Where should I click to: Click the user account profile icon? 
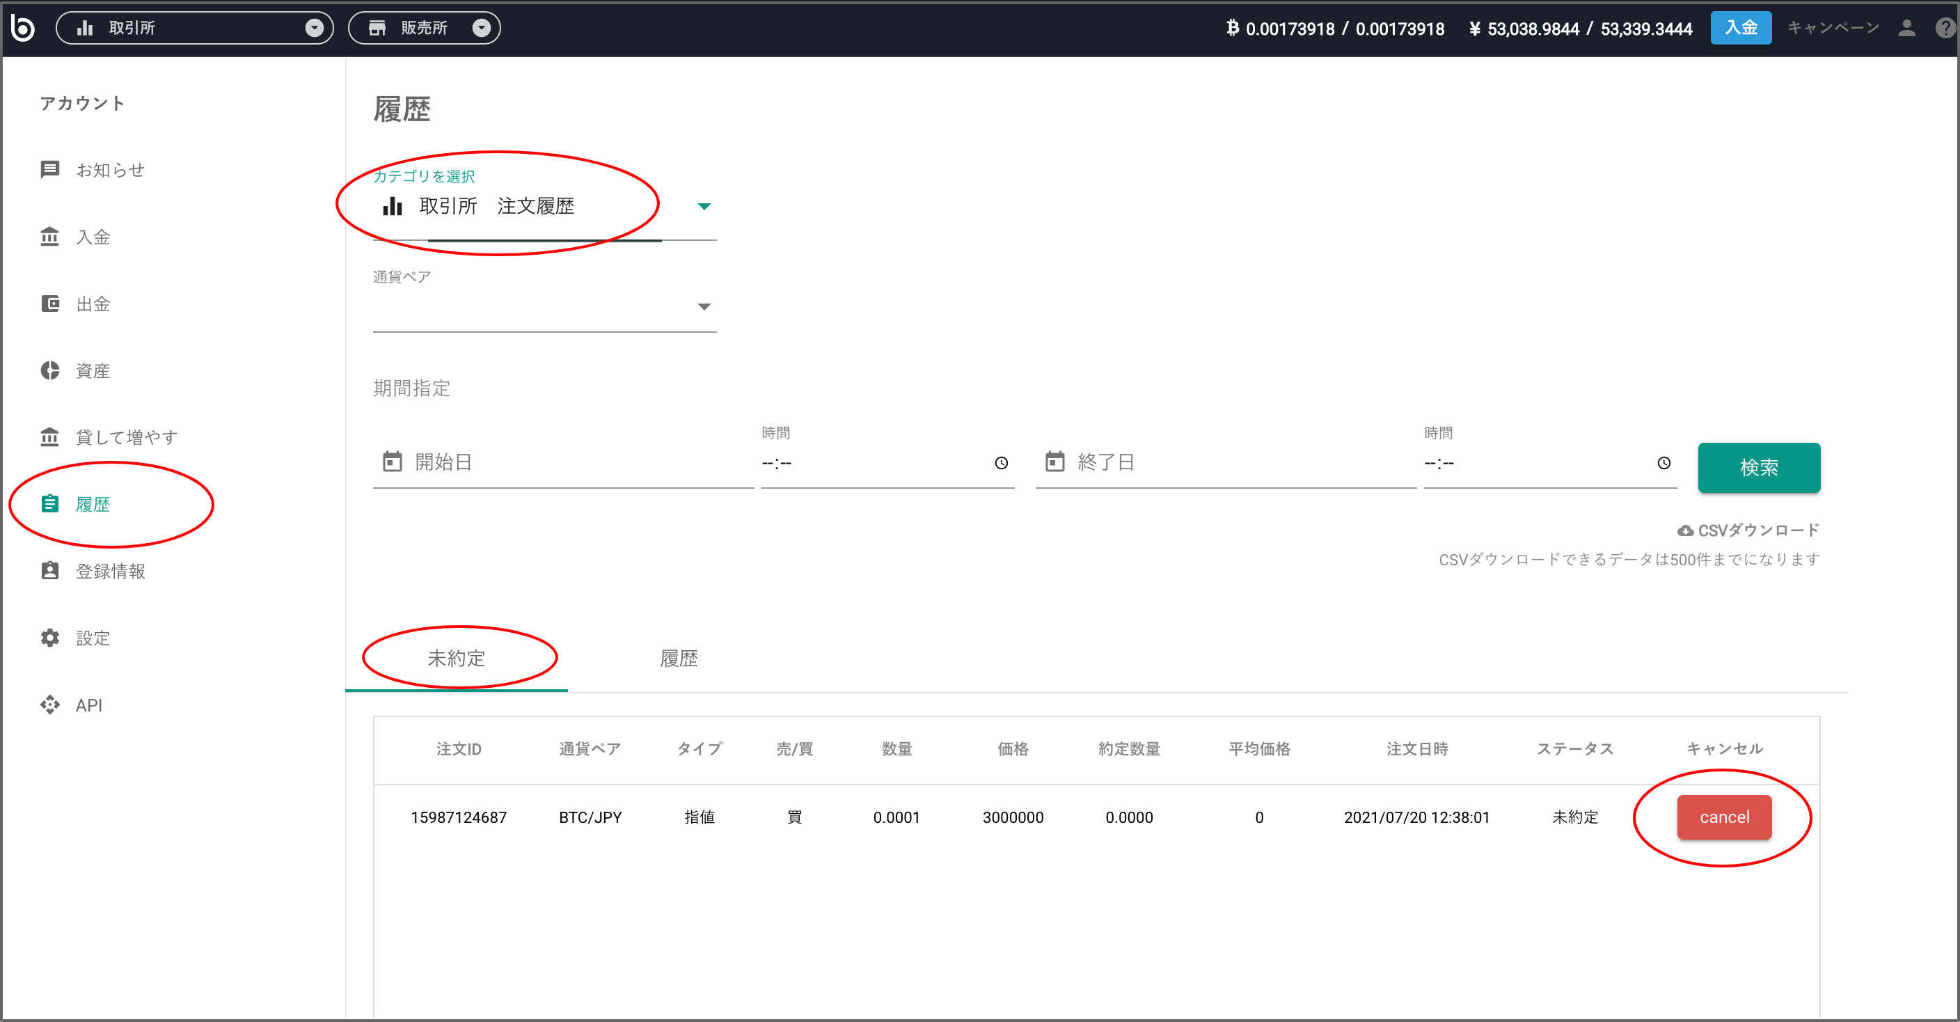pyautogui.click(x=1906, y=28)
